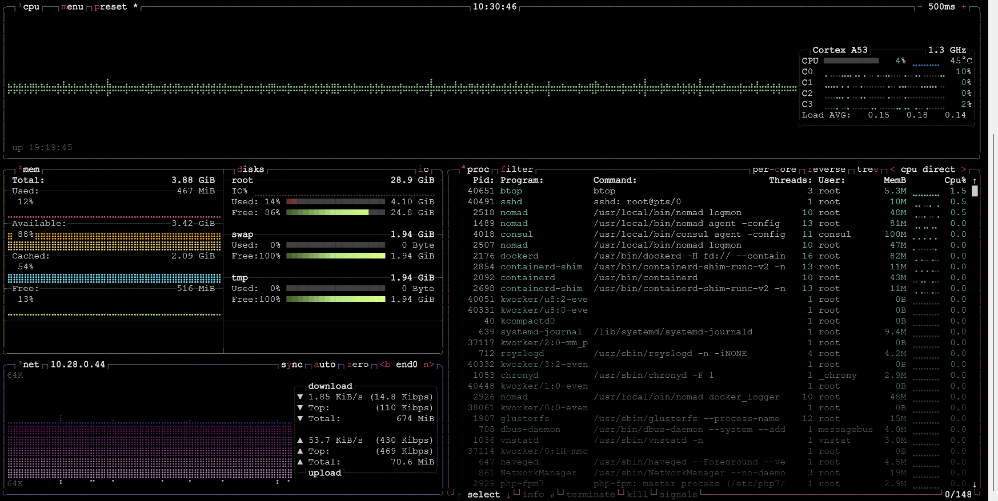Open the btop menu
This screenshot has width=998, height=501.
click(x=72, y=7)
